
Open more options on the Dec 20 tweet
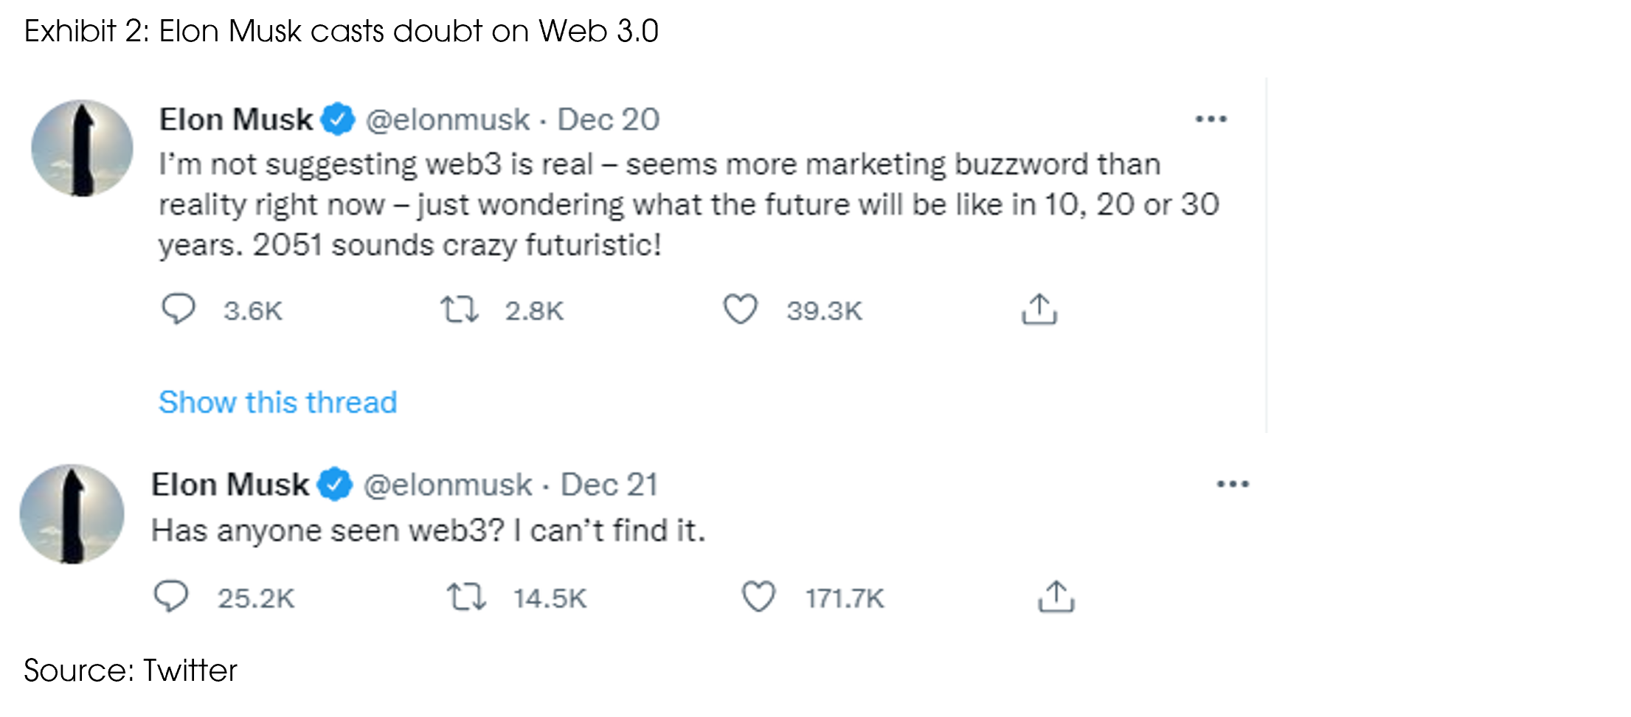[x=1211, y=119]
